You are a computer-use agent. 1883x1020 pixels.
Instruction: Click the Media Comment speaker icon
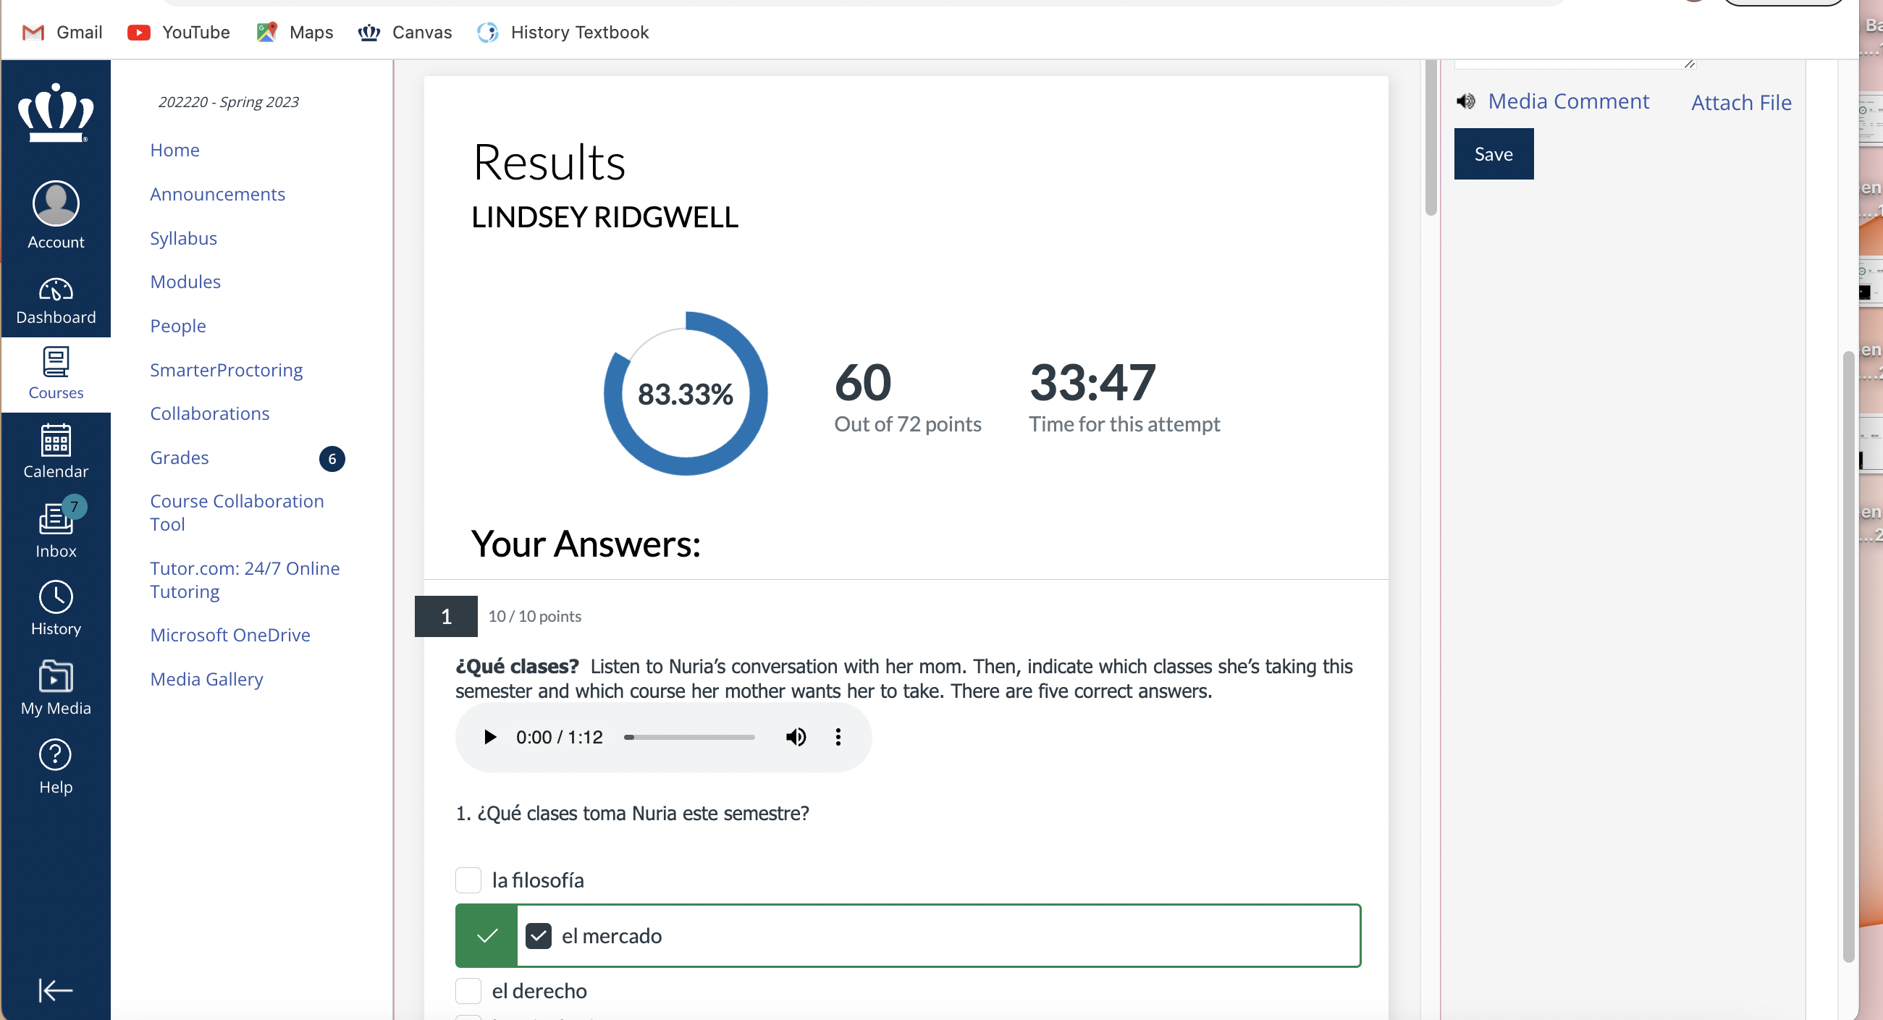click(x=1465, y=101)
